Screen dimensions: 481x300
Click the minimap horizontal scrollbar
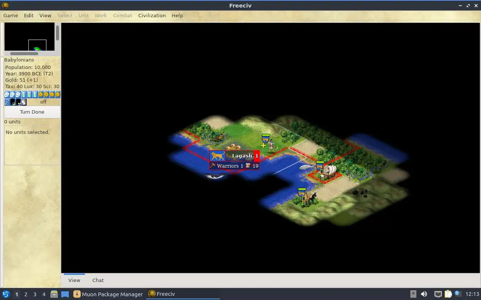click(x=24, y=54)
